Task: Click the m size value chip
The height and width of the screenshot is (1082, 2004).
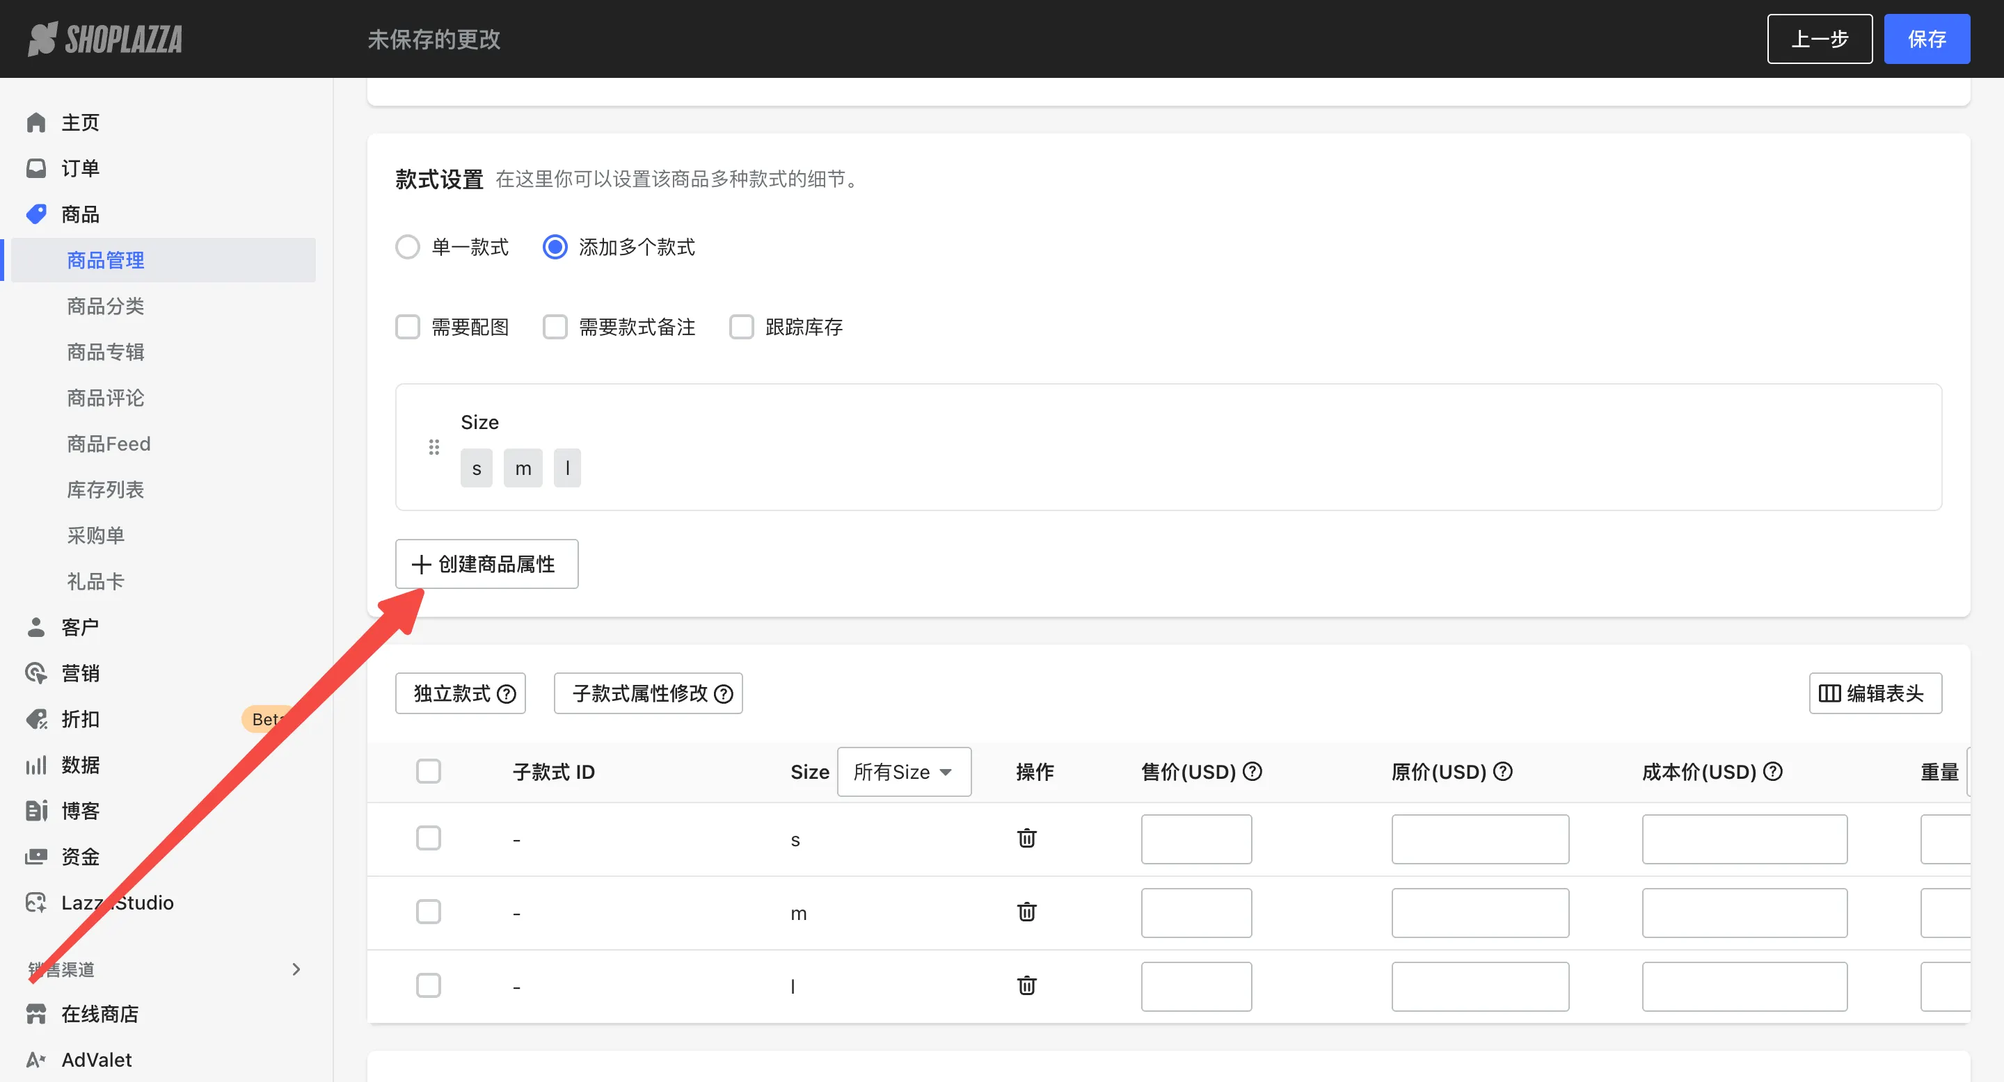Action: [523, 468]
